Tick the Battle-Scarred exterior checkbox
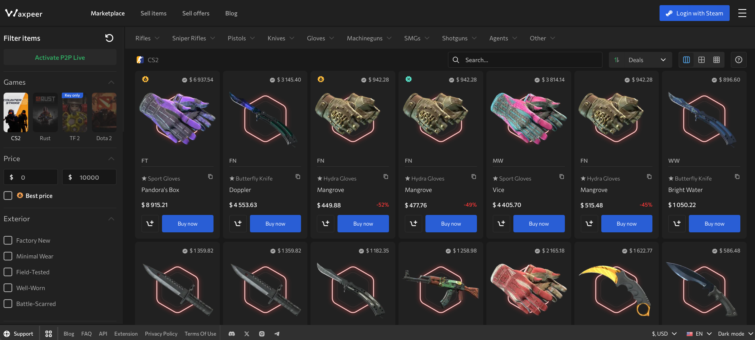 [8, 304]
